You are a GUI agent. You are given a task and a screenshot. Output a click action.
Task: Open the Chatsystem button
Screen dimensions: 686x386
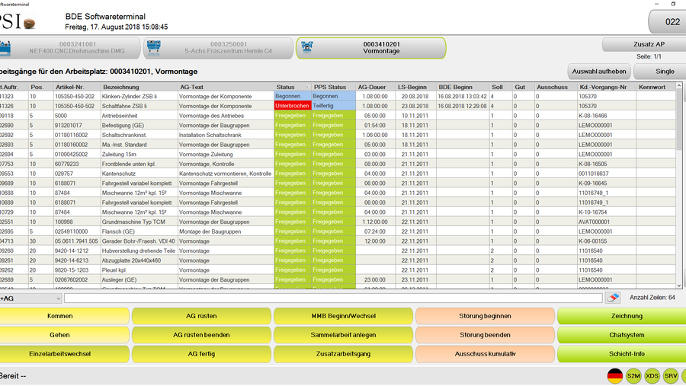(x=622, y=335)
